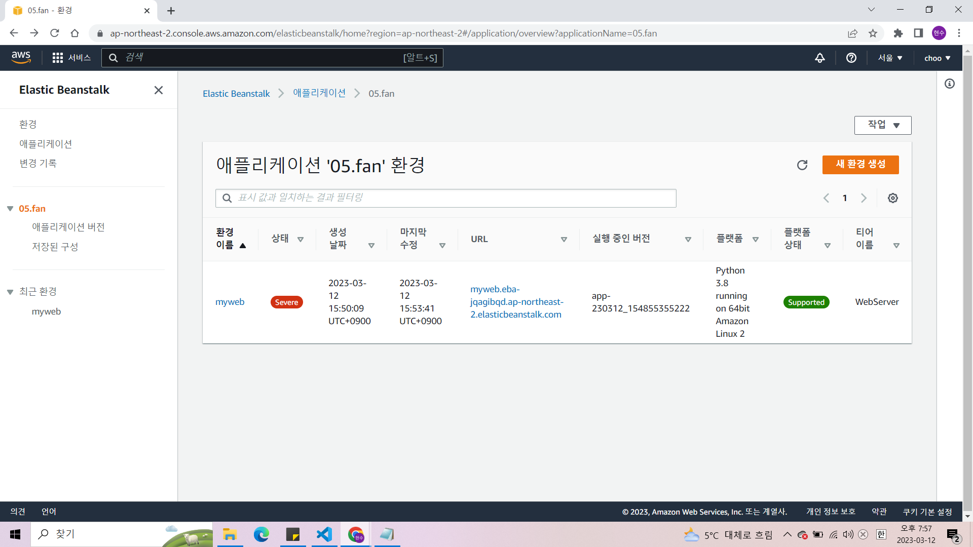
Task: Open 애플리케이션 in sidebar navigation
Action: click(46, 144)
